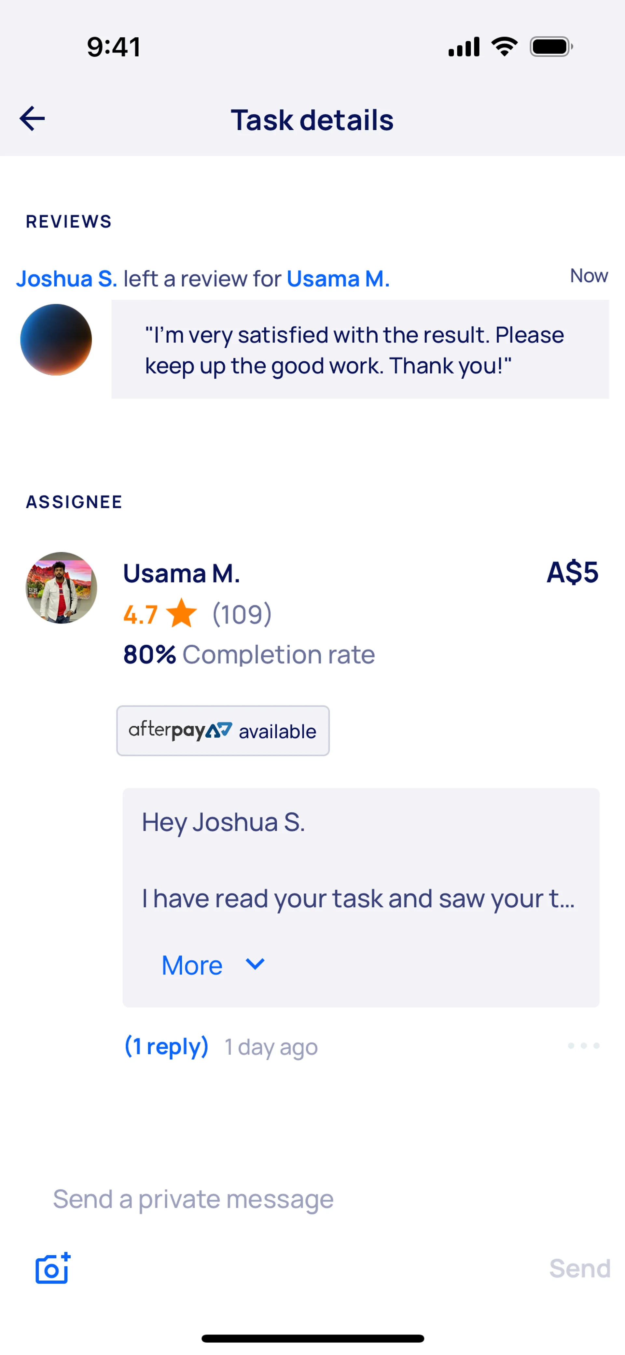Tap the battery status icon
This screenshot has width=625, height=1355.
(551, 47)
